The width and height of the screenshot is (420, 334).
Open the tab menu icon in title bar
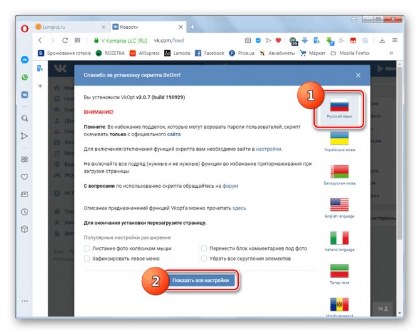pyautogui.click(x=354, y=20)
